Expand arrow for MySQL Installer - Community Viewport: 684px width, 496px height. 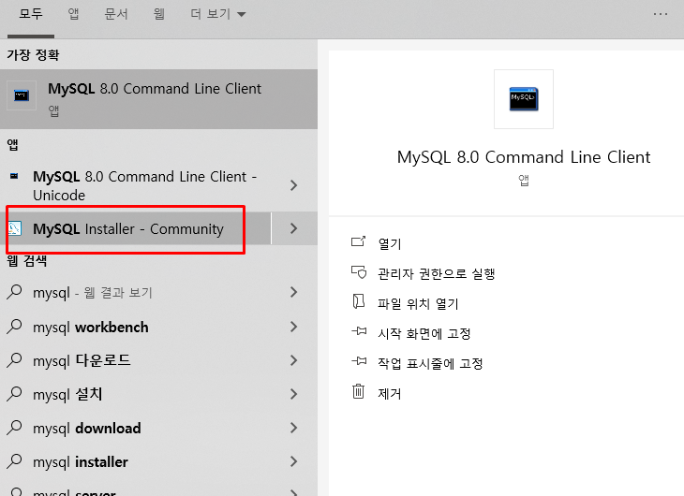[294, 228]
